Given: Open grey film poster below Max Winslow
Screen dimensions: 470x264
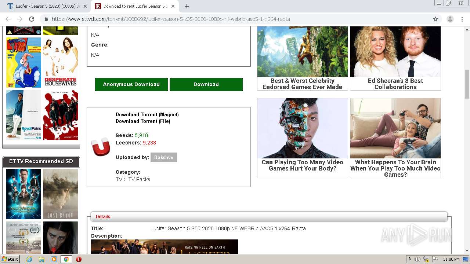Looking at the screenshot, I should tap(23, 238).
